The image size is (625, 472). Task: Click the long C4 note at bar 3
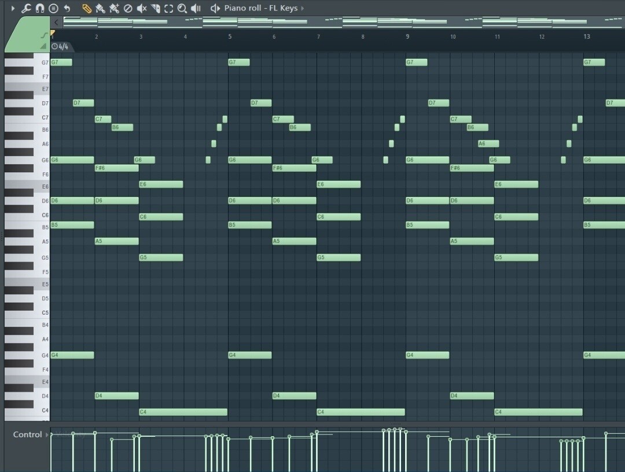tap(183, 412)
